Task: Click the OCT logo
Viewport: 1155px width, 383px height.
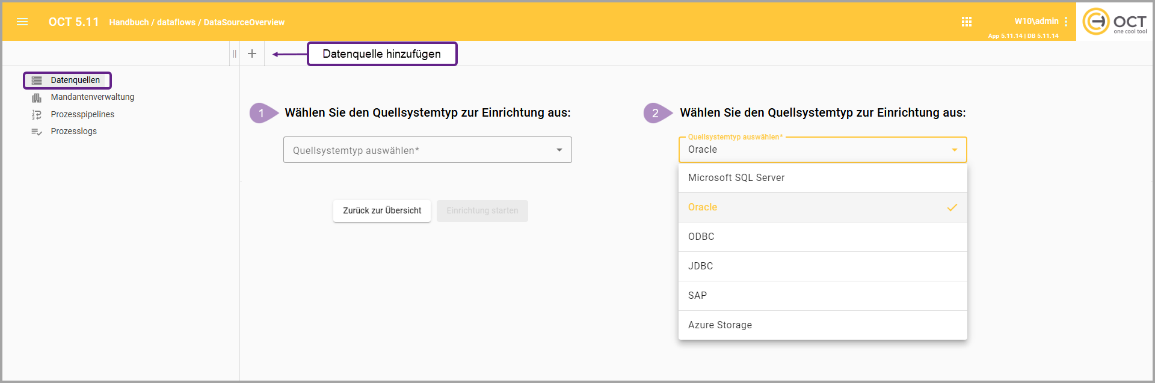Action: pyautogui.click(x=1114, y=22)
